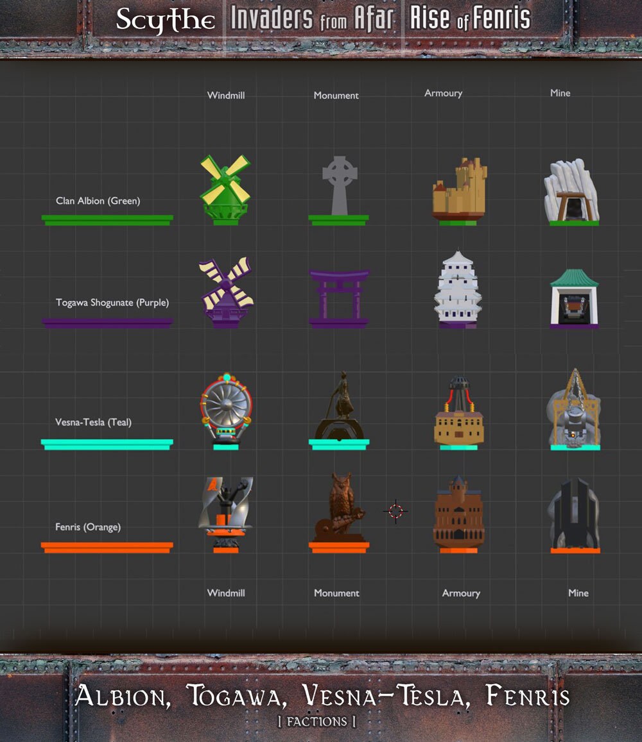
Task: Select the Clan Albion castle armoury
Action: (459, 191)
